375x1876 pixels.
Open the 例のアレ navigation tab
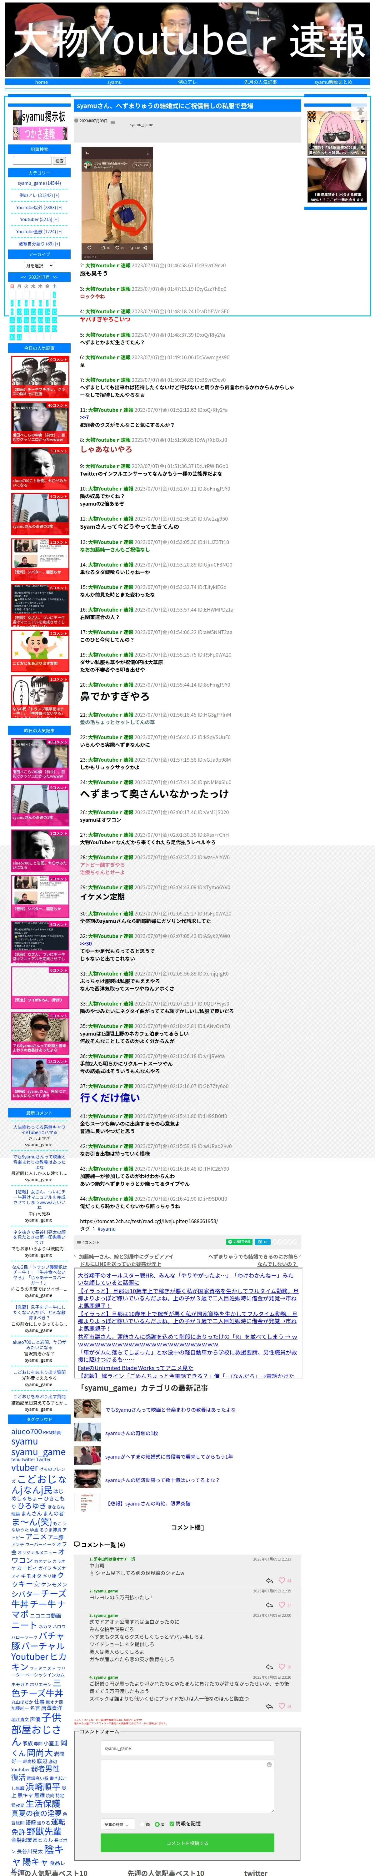click(x=187, y=82)
